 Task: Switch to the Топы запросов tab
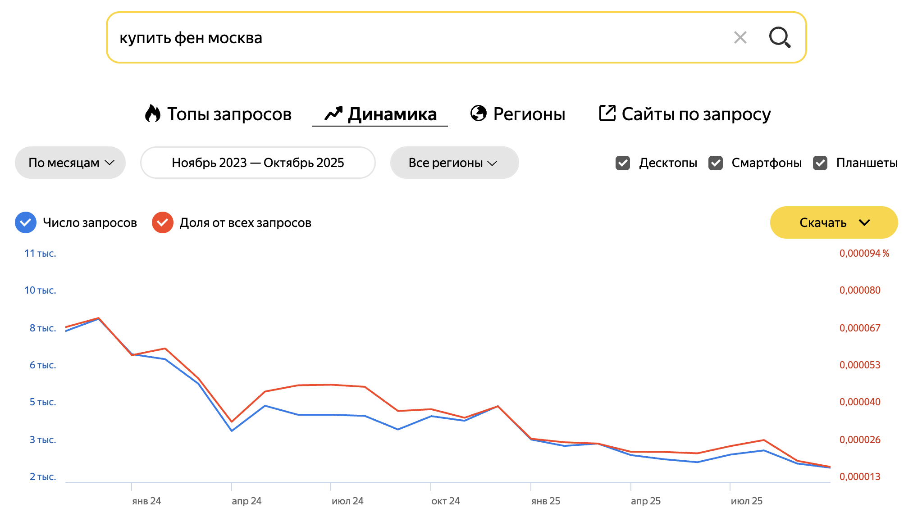click(229, 114)
